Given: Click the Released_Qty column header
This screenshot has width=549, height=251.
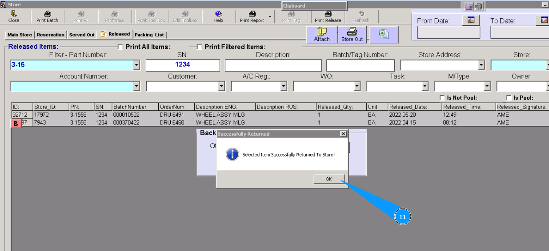Looking at the screenshot, I should coord(341,107).
